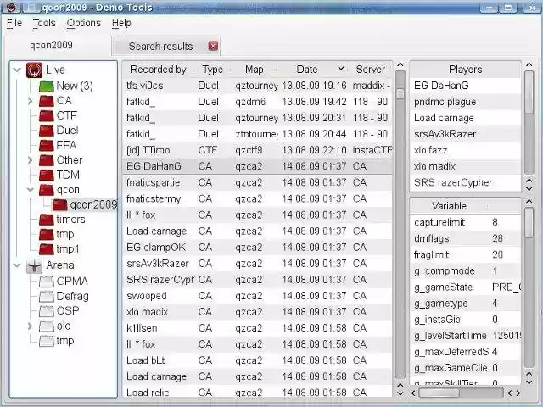Viewport: 543px width, 407px height.
Task: Select the old folder icon
Action: coord(47,326)
